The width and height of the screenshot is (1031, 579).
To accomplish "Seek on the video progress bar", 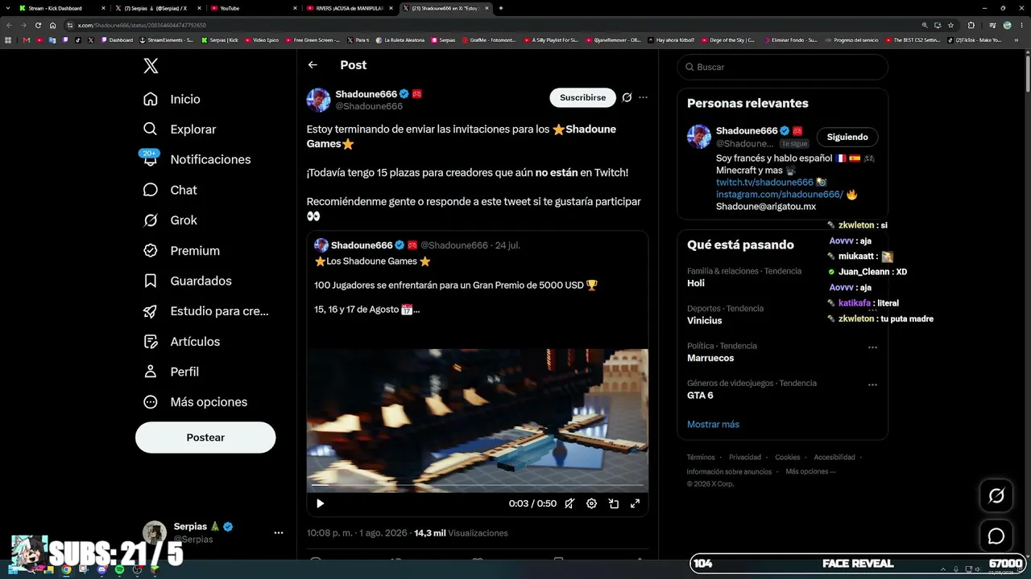I will tap(477, 486).
